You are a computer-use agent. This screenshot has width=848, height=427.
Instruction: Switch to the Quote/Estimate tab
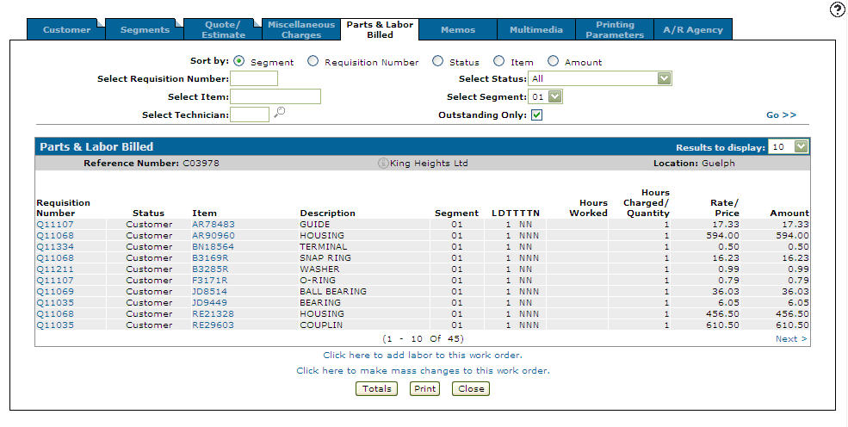pos(222,29)
